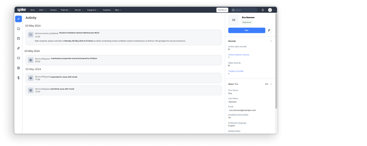Image resolution: width=367 pixels, height=146 pixels.
Task: Click the email eva.samson@example.com
Action: click(x=242, y=110)
